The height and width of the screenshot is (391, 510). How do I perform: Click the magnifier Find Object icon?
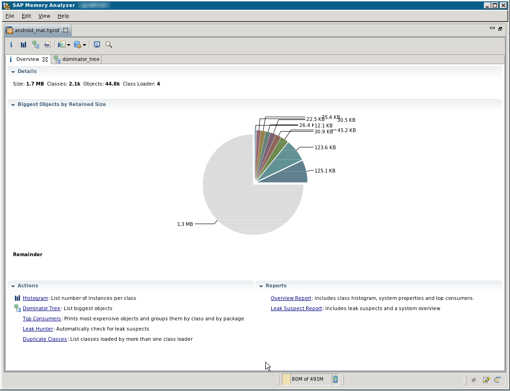(x=109, y=45)
